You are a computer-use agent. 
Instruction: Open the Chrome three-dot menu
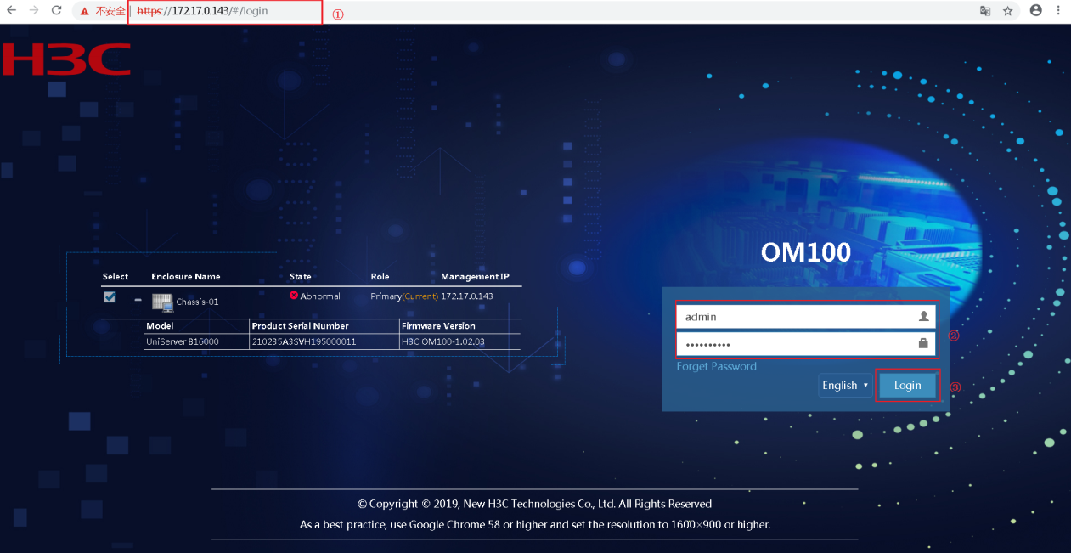(x=1058, y=11)
